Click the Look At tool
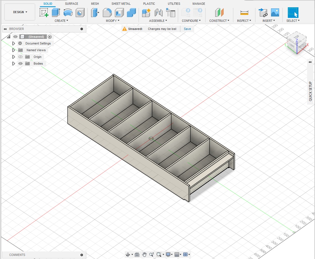 point(137,255)
